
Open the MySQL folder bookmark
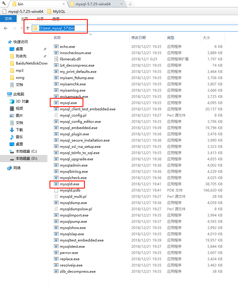tap(56, 12)
